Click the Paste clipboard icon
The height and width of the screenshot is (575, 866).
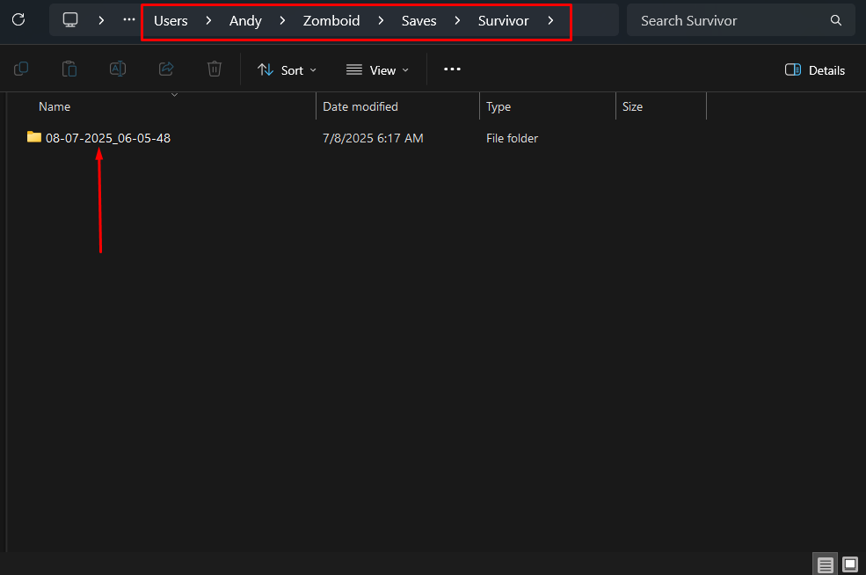coord(69,69)
